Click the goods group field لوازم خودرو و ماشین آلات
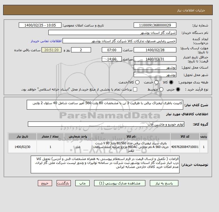 (x=106, y=124)
